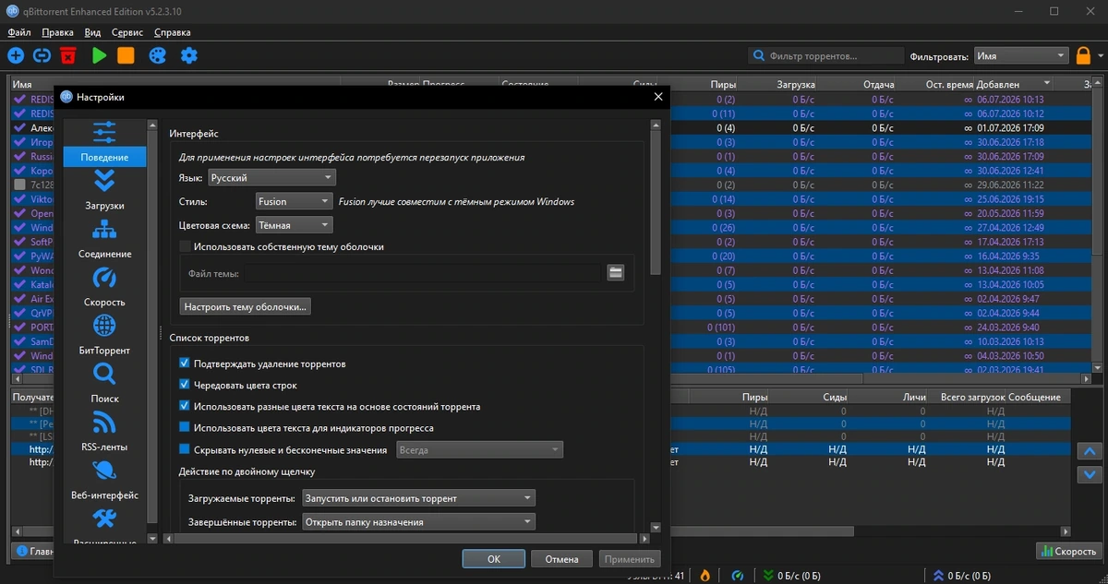Click the add torrent file plus icon
The width and height of the screenshot is (1108, 584).
[x=16, y=55]
